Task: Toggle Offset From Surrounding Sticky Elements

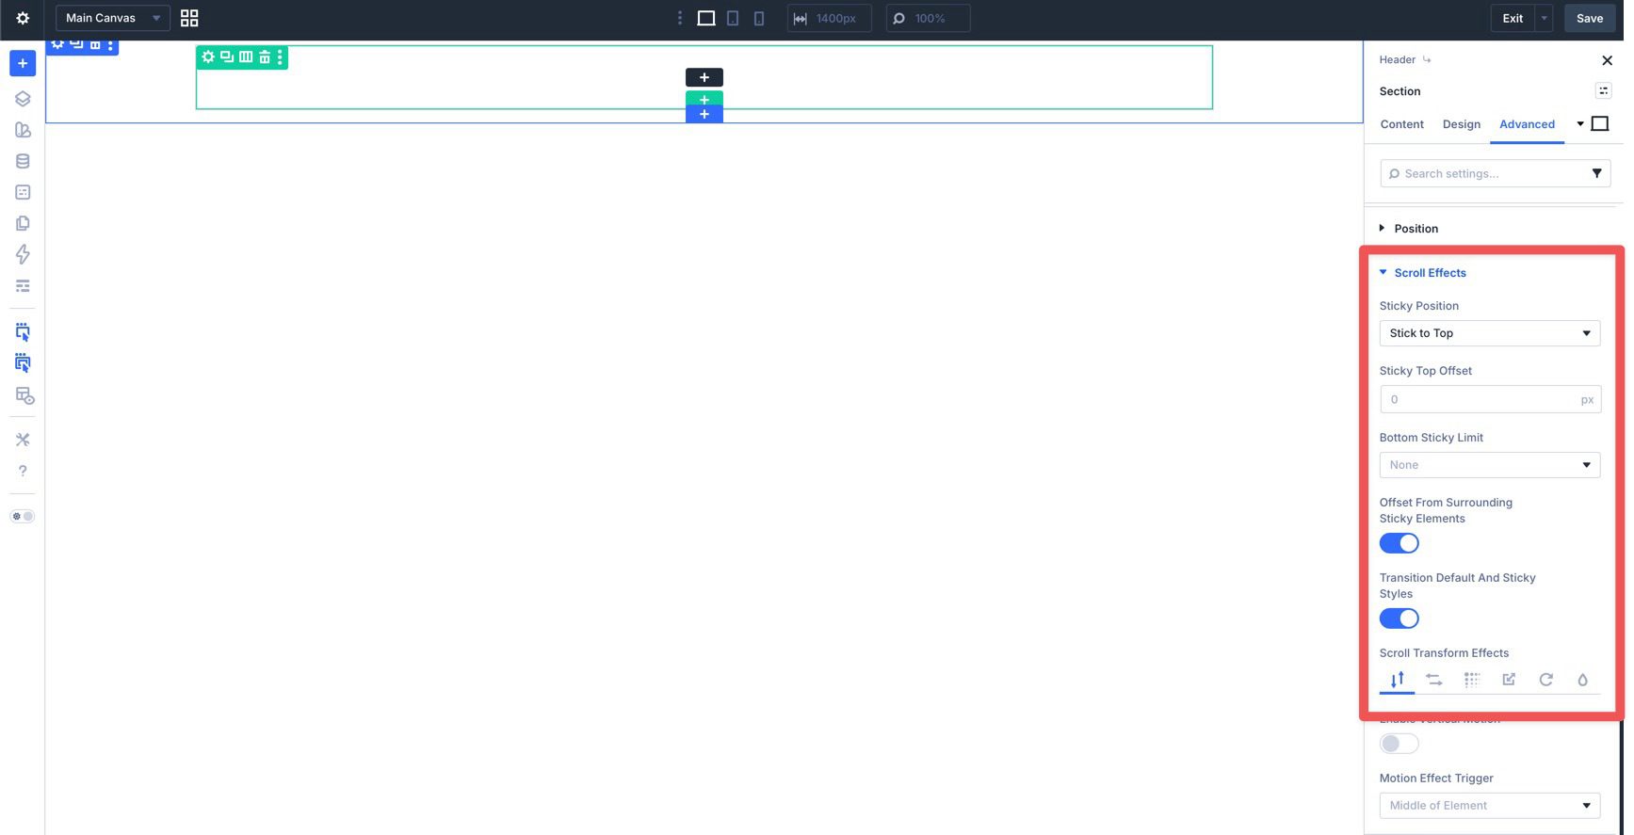Action: 1399,543
